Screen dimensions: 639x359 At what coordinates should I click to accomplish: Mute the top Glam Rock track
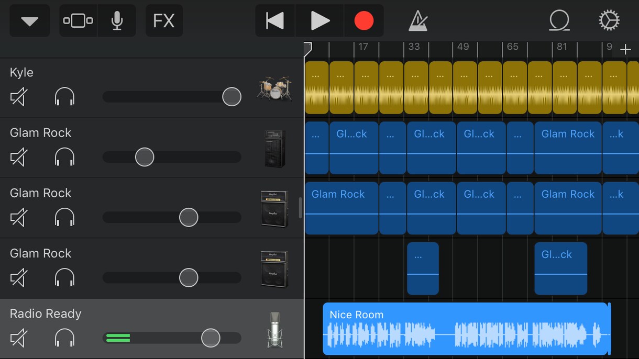pyautogui.click(x=19, y=157)
